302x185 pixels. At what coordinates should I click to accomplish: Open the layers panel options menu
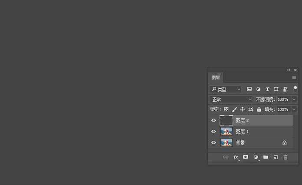(x=294, y=77)
